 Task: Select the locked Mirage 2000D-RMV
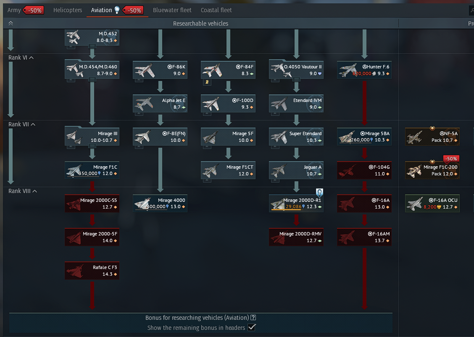tap(296, 237)
